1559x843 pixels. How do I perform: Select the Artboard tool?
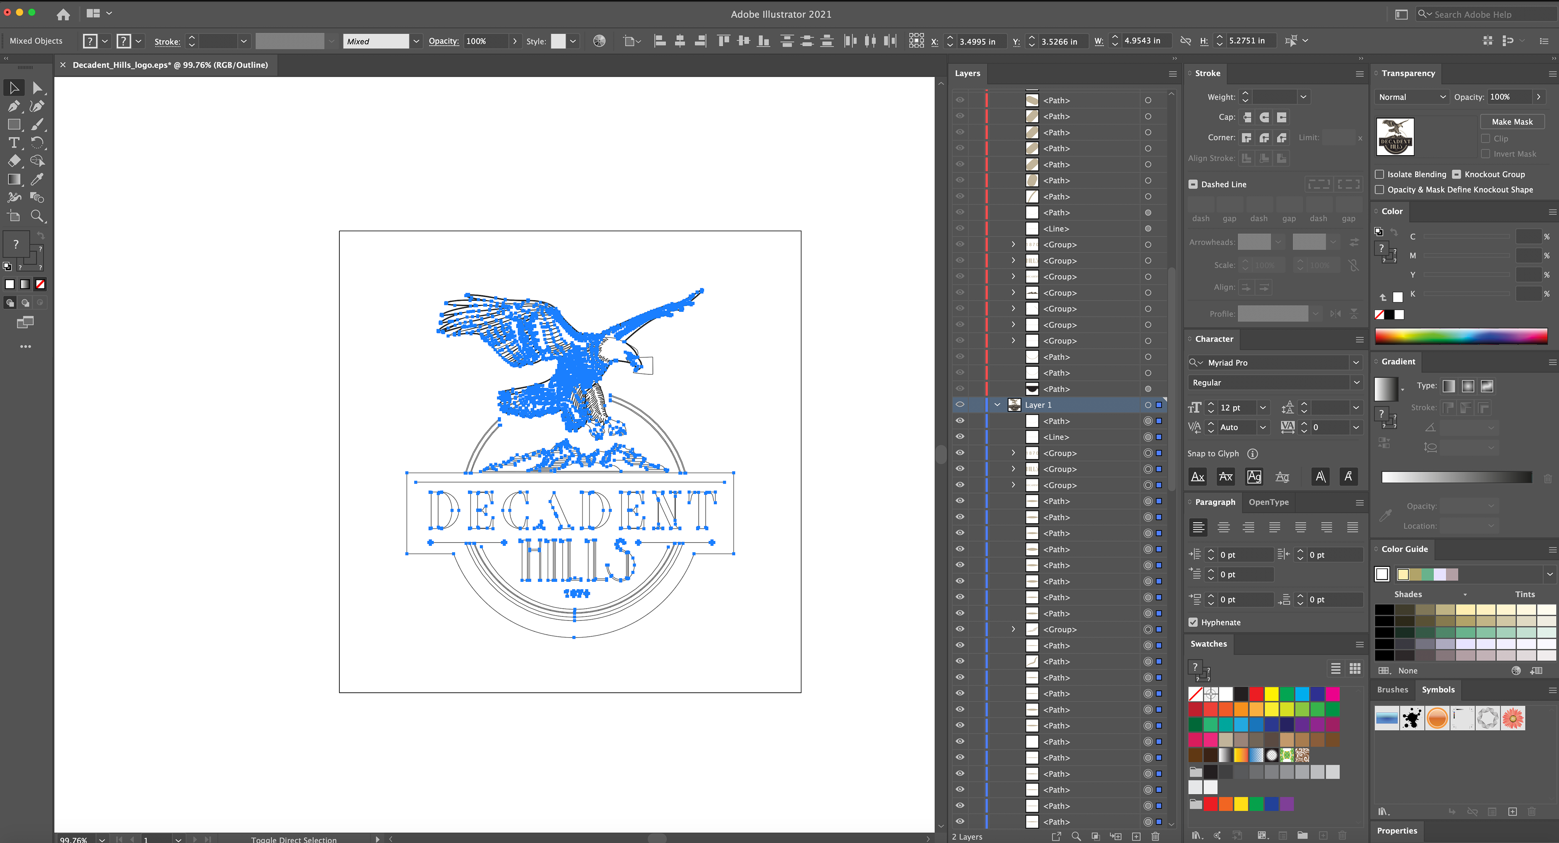pos(13,216)
